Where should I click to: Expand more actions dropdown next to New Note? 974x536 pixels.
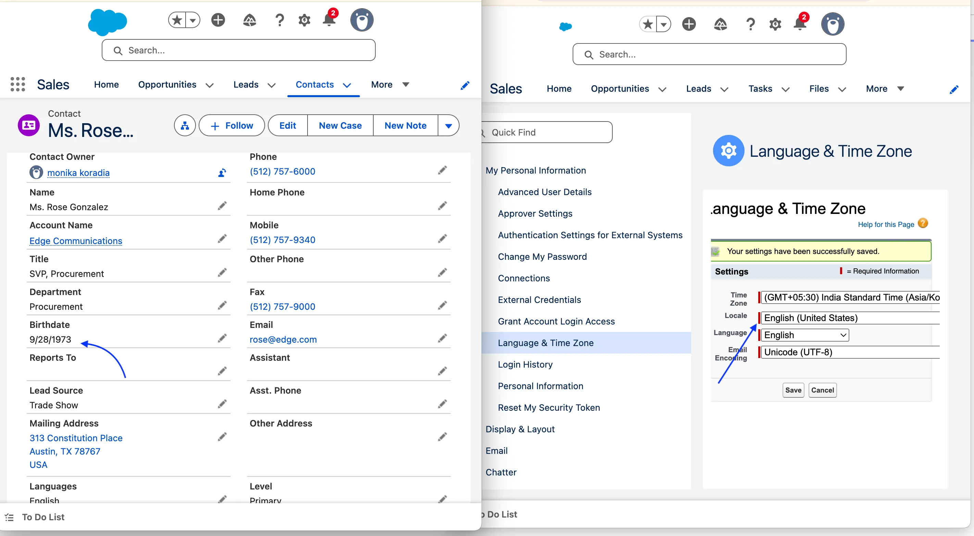(x=448, y=126)
